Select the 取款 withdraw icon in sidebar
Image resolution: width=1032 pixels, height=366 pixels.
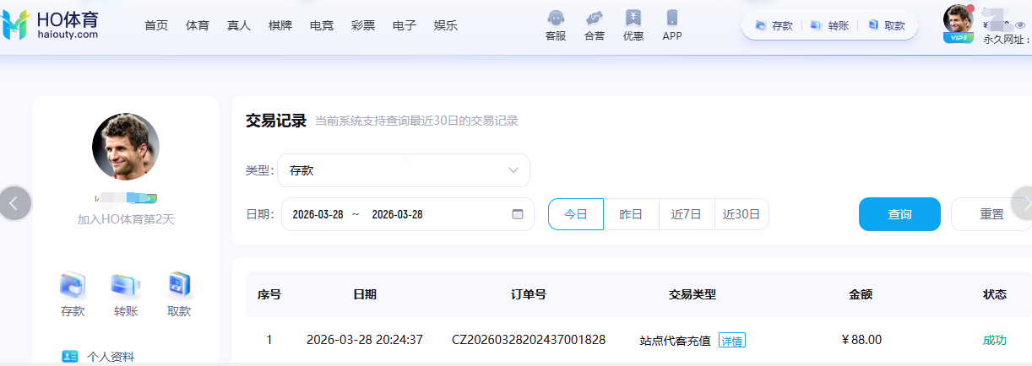coord(179,286)
